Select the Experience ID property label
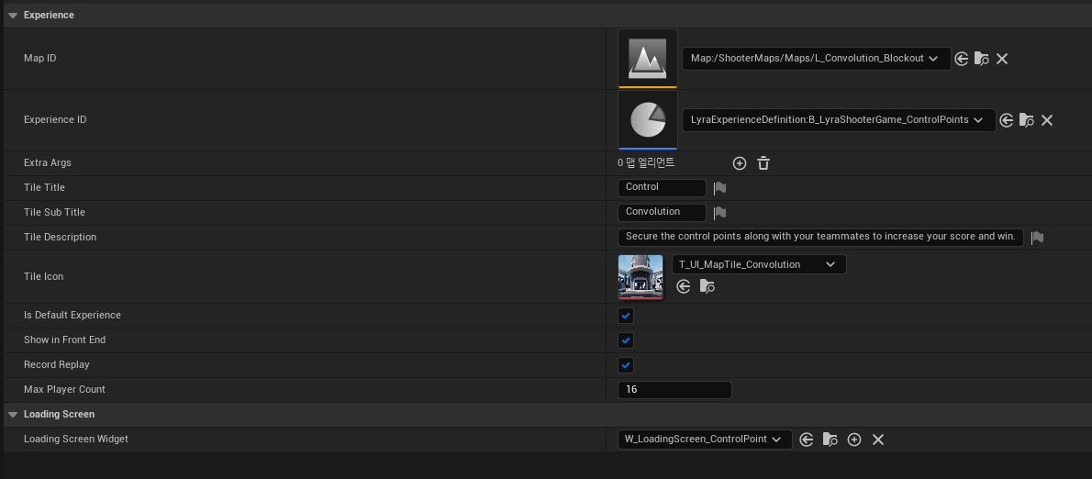Image resolution: width=1092 pixels, height=479 pixels. 55,119
